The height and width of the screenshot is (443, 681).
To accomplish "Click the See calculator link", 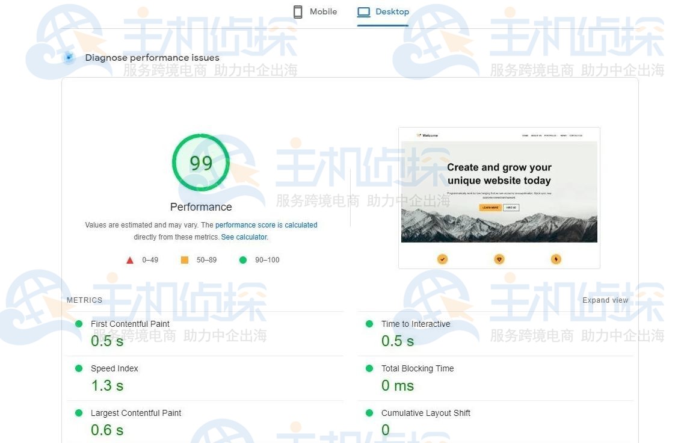I will pyautogui.click(x=244, y=237).
